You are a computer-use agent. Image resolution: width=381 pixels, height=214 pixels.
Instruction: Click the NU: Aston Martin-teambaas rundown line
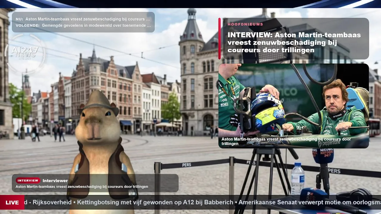coord(83,19)
